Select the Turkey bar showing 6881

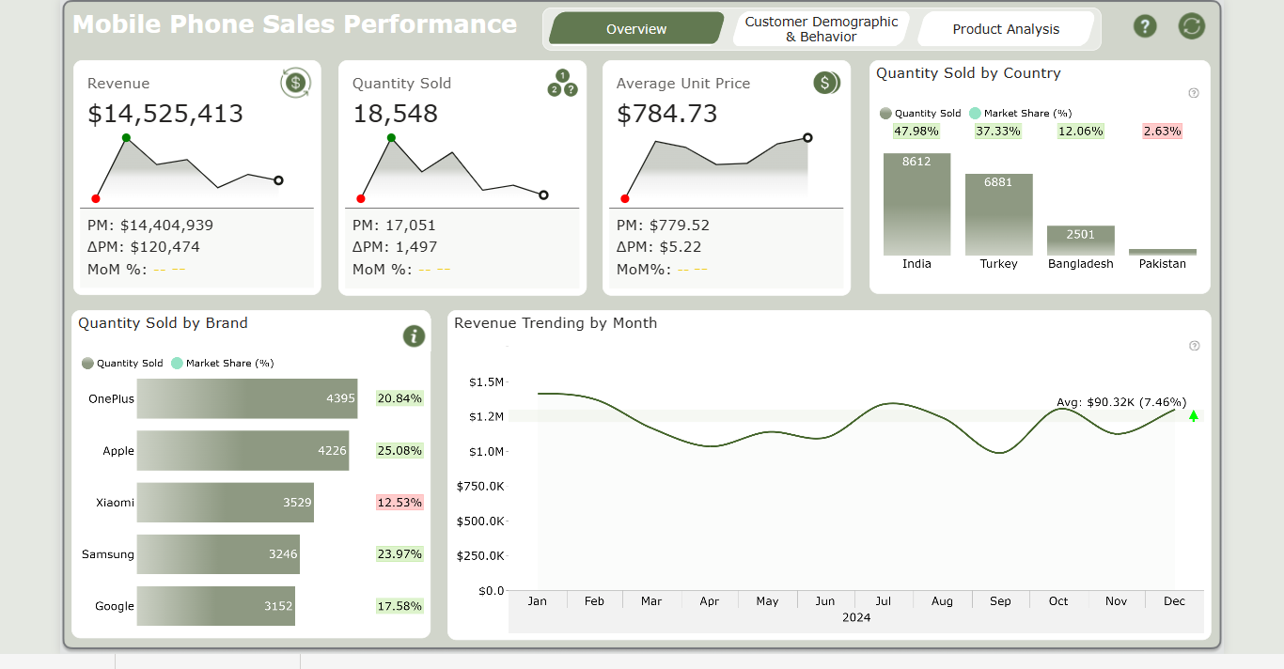click(x=998, y=214)
